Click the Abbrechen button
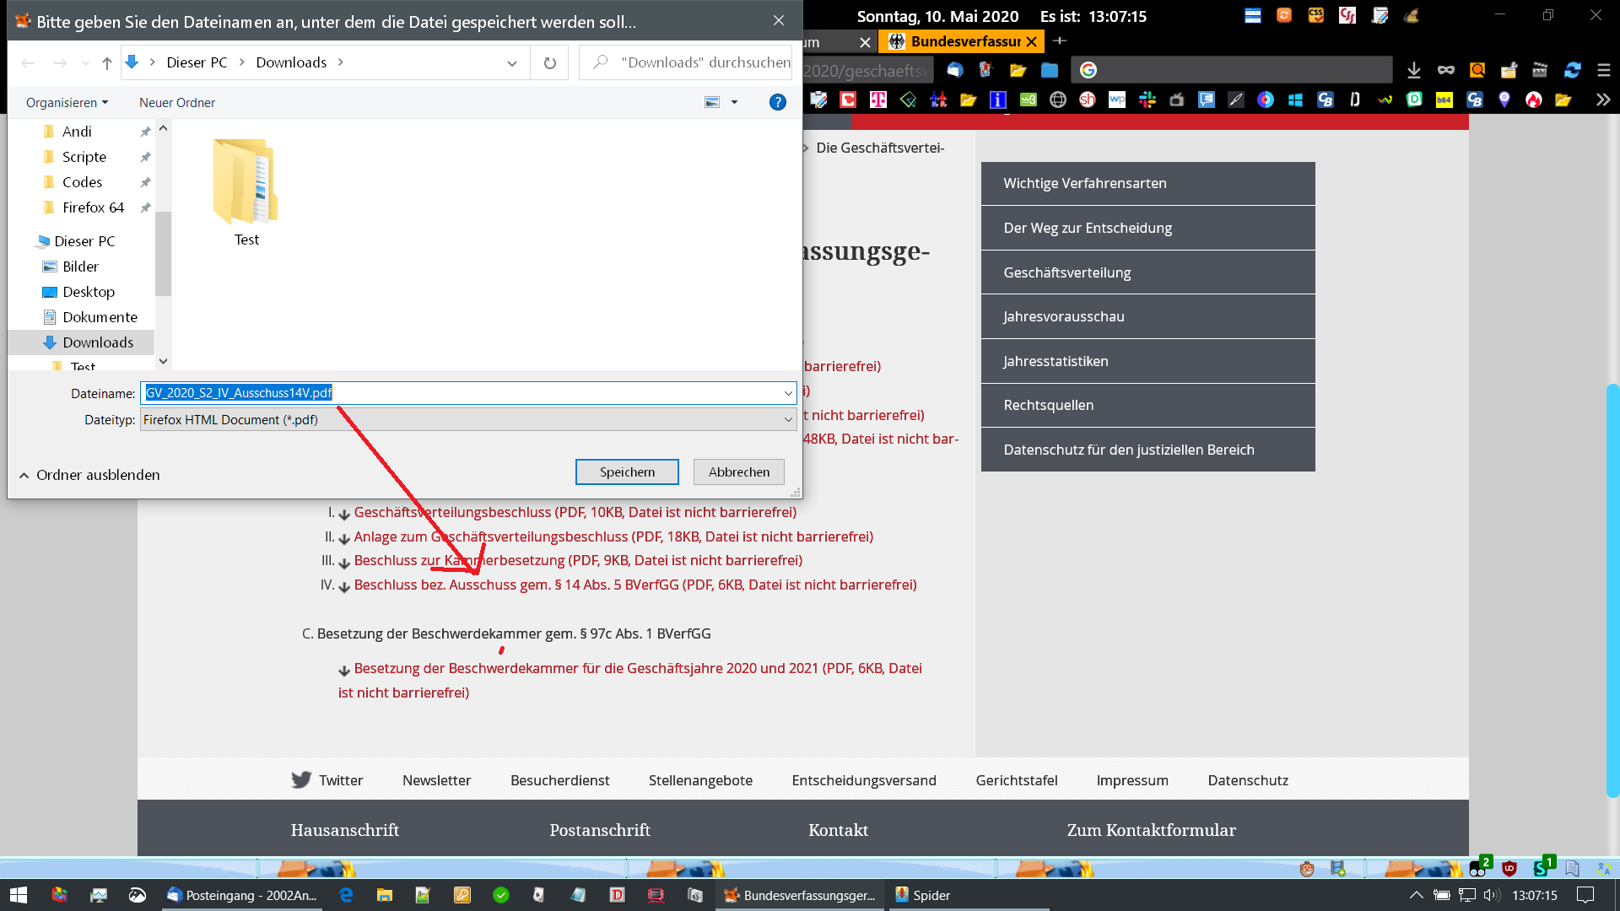Image resolution: width=1620 pixels, height=911 pixels. (x=738, y=472)
